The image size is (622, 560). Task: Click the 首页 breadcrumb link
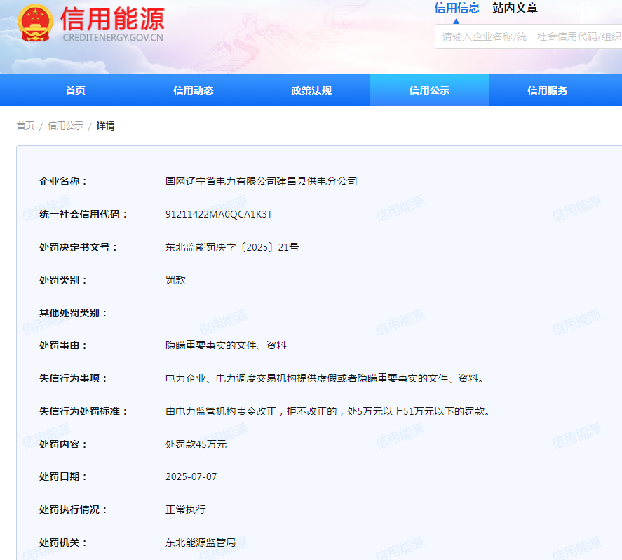coord(25,126)
